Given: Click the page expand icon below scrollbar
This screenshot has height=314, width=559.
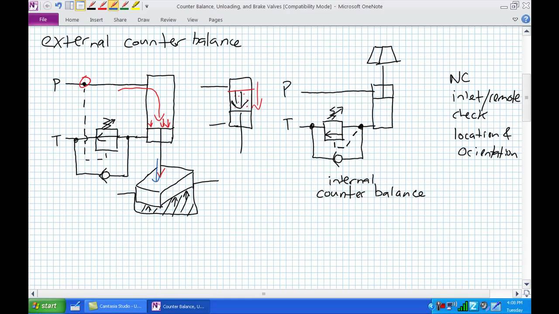Looking at the screenshot, I should (527, 294).
